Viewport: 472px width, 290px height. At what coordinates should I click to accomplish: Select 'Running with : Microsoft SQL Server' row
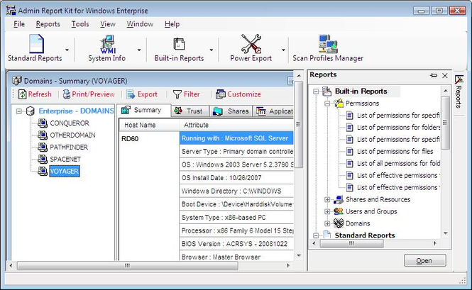coord(236,138)
